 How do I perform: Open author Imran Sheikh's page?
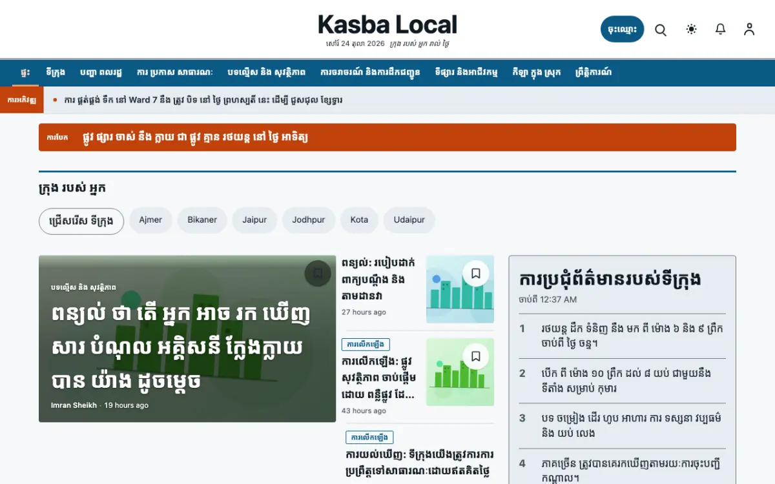74,405
